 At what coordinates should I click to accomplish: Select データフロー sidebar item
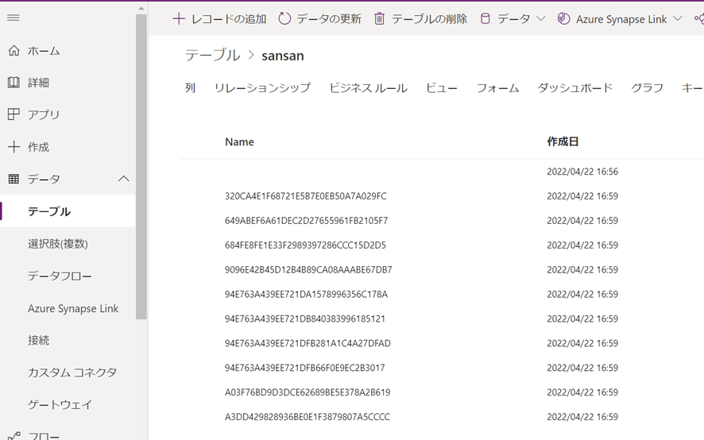coord(60,276)
